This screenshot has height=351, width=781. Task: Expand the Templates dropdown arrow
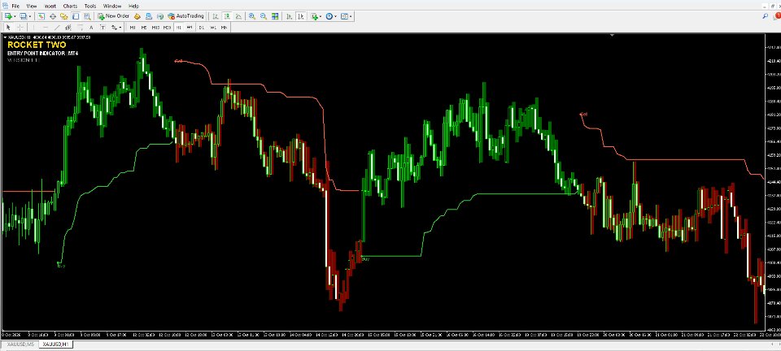(x=351, y=16)
